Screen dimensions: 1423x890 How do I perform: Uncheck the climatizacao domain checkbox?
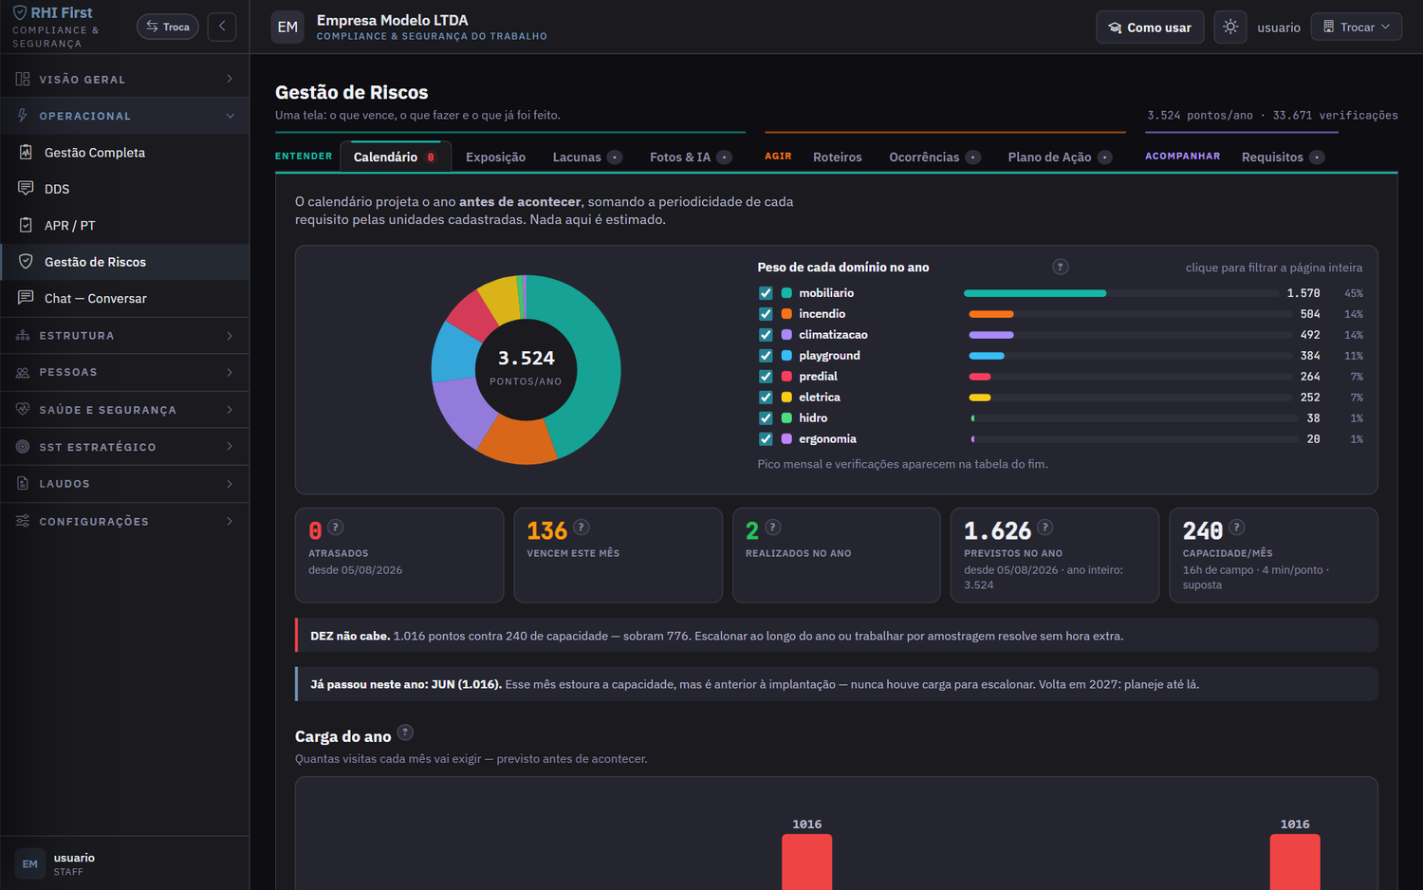(766, 335)
